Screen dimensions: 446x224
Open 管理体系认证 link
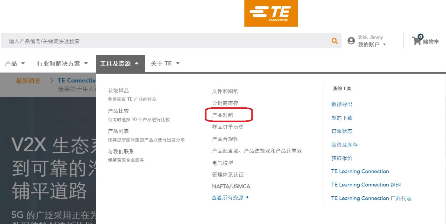click(228, 175)
